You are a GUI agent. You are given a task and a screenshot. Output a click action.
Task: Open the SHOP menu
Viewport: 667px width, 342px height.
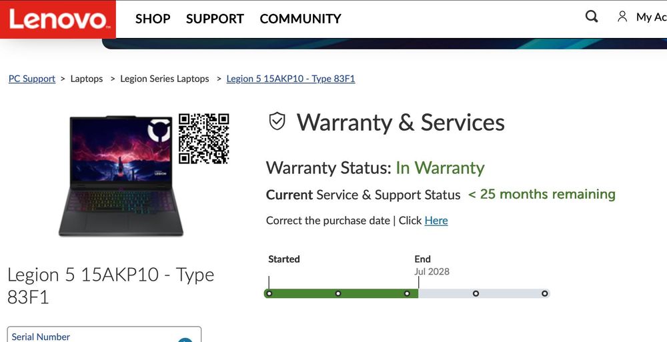tap(153, 19)
